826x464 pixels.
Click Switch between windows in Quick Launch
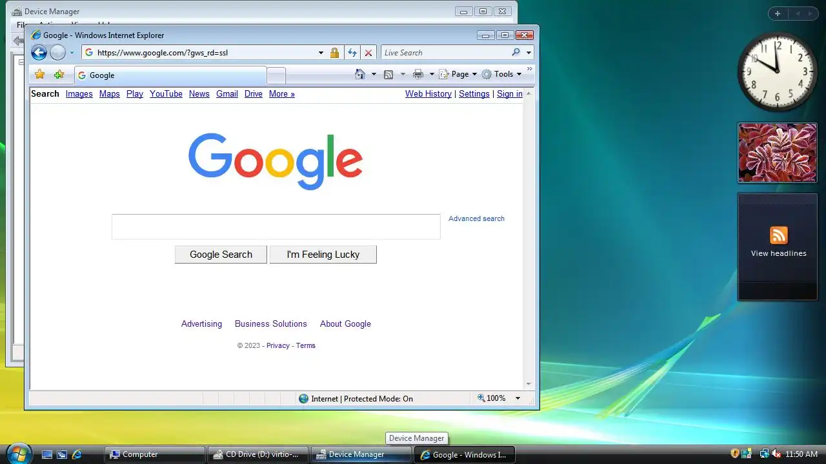(62, 454)
